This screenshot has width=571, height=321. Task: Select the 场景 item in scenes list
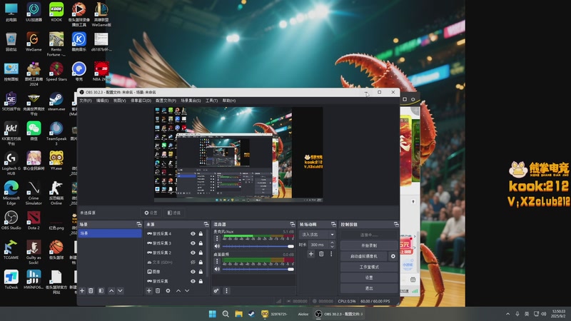(x=110, y=233)
